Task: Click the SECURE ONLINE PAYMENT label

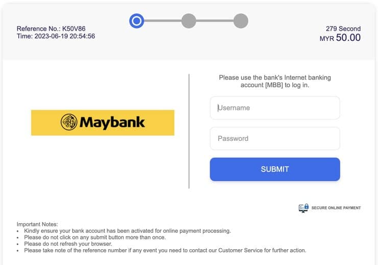Action: coord(336,208)
